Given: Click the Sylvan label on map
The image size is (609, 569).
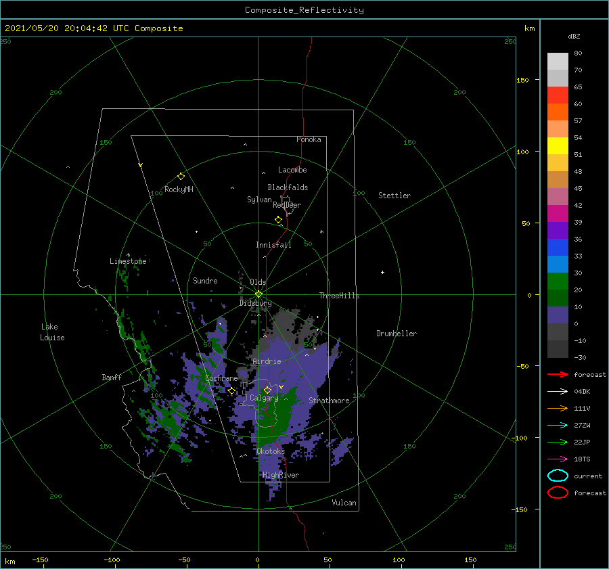Looking at the screenshot, I should pyautogui.click(x=259, y=200).
